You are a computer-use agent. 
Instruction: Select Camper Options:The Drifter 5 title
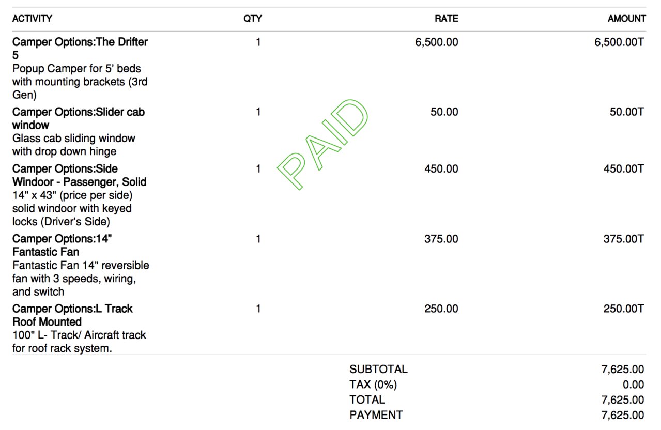click(x=80, y=49)
